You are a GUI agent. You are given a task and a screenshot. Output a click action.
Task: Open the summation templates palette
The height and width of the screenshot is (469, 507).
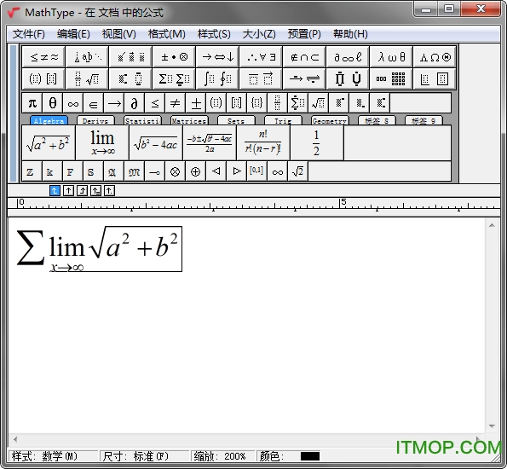coord(175,78)
